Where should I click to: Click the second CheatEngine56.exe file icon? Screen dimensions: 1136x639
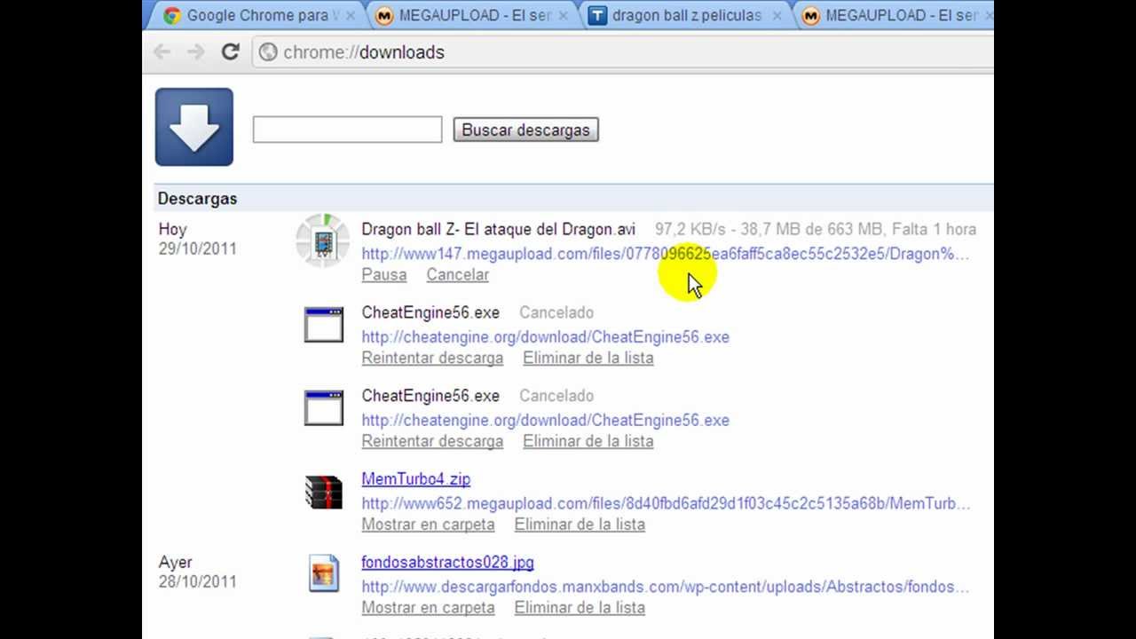[324, 408]
